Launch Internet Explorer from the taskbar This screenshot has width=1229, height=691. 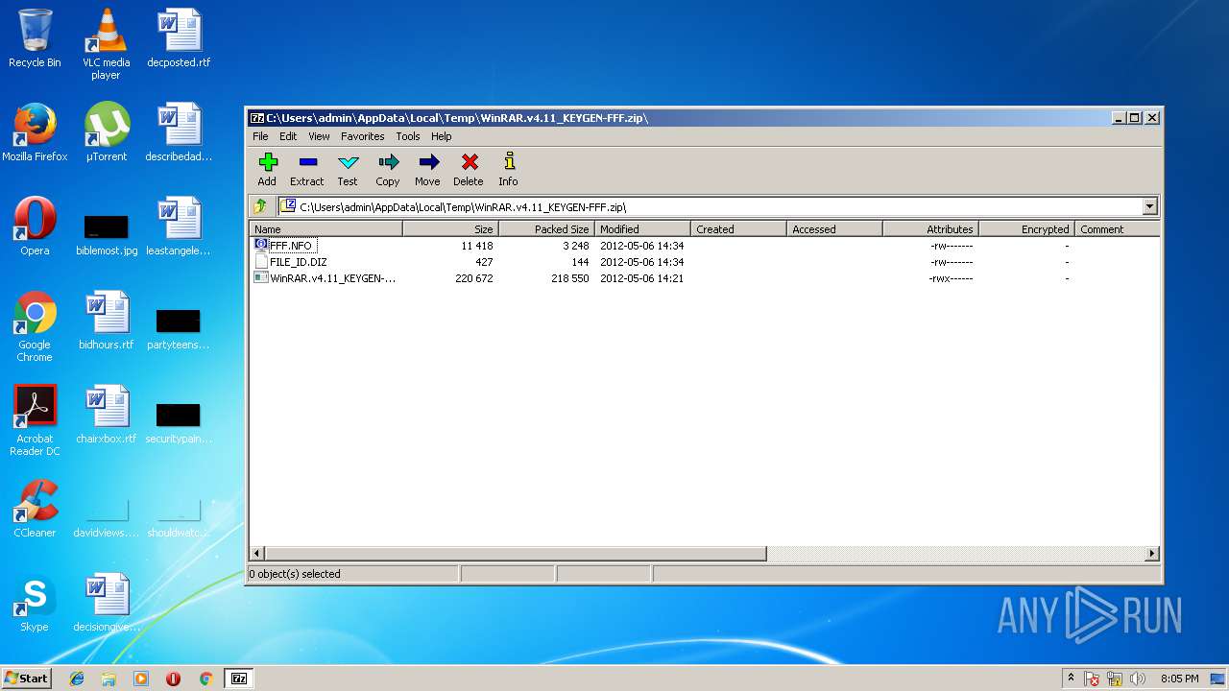[77, 679]
